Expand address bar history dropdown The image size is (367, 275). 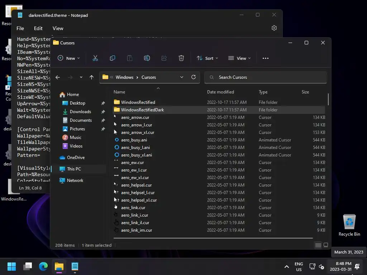click(182, 77)
